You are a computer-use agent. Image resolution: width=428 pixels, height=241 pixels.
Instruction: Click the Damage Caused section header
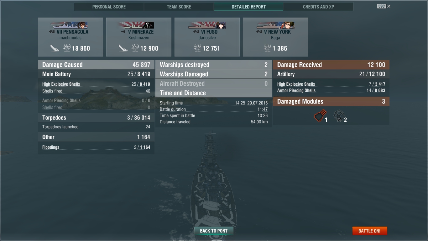click(96, 65)
